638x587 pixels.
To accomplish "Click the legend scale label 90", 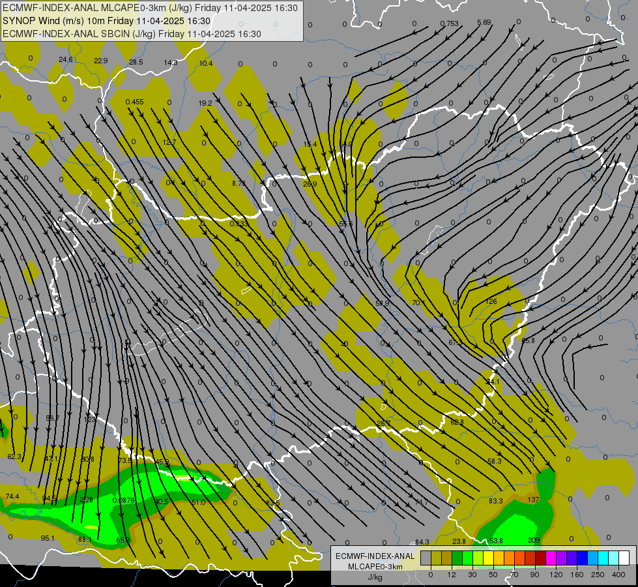I will tap(534, 575).
